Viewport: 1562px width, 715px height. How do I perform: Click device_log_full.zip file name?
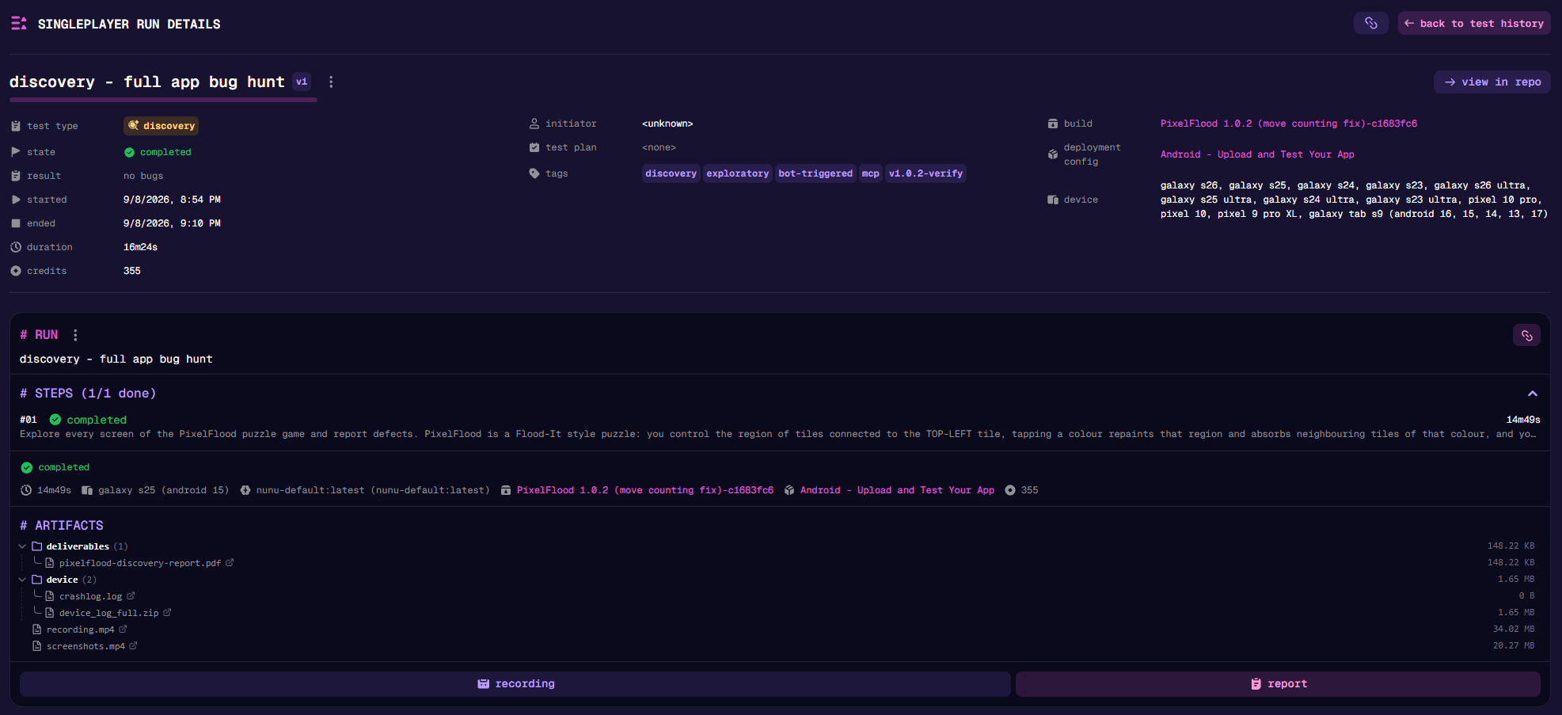(x=109, y=613)
